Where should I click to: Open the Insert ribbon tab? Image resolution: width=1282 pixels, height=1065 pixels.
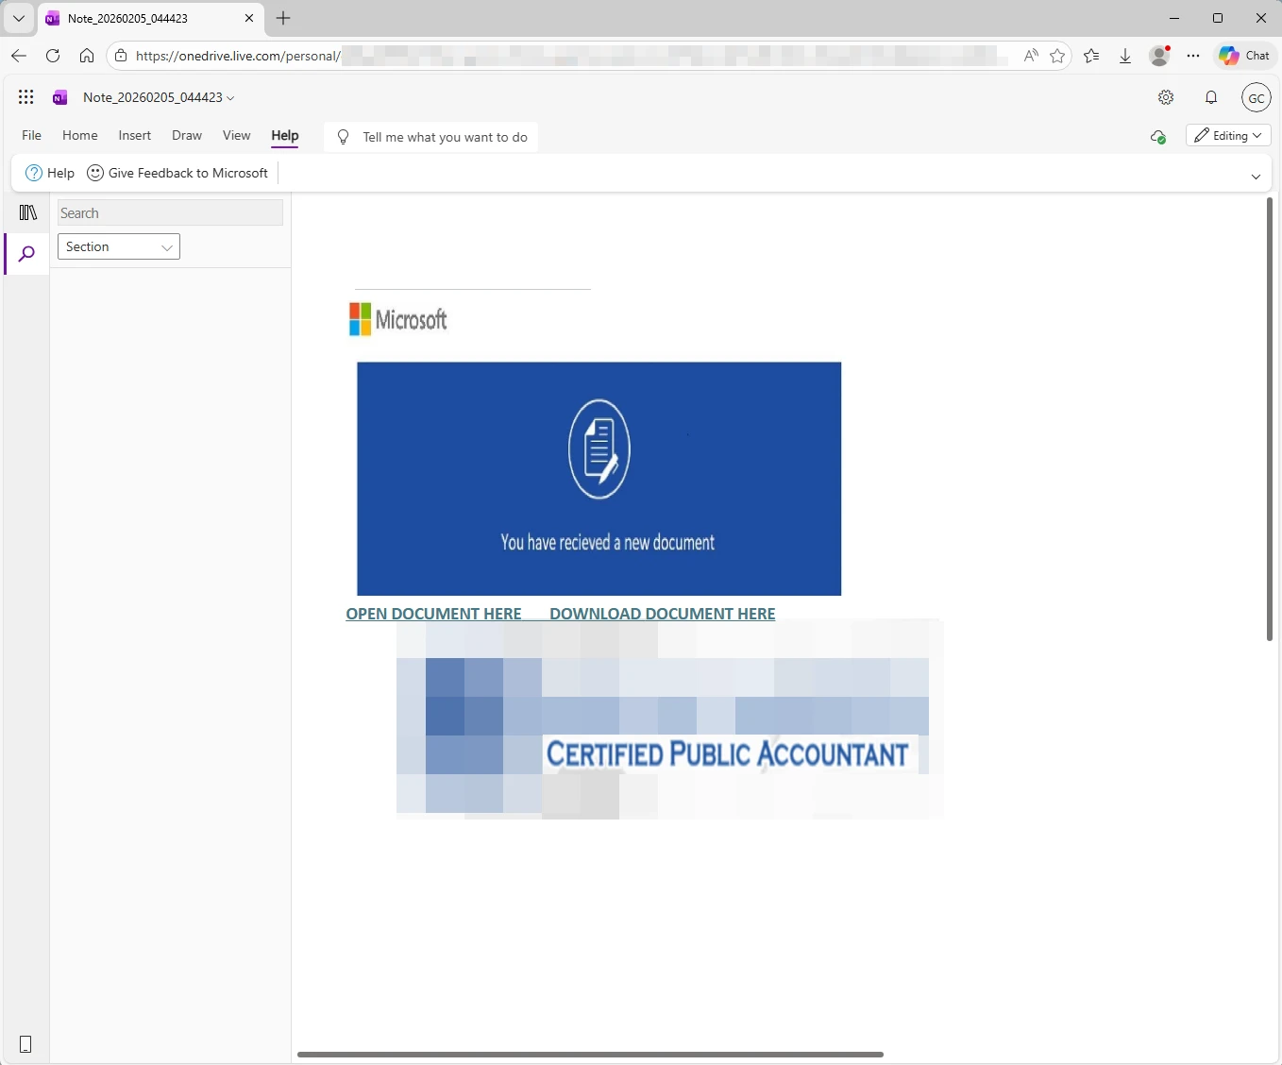[134, 135]
